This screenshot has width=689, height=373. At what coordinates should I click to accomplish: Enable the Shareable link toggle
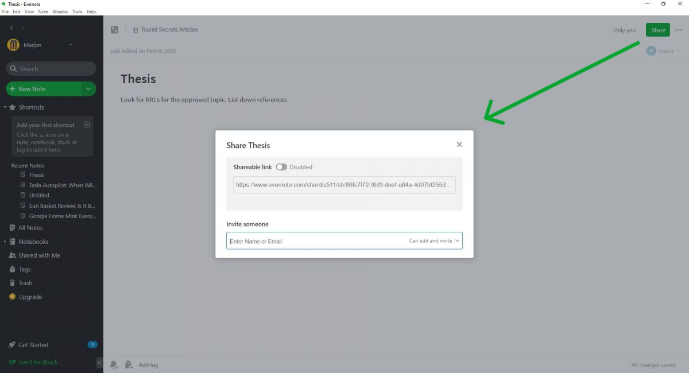281,167
